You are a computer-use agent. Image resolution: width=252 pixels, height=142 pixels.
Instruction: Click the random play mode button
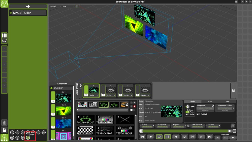(201, 137)
